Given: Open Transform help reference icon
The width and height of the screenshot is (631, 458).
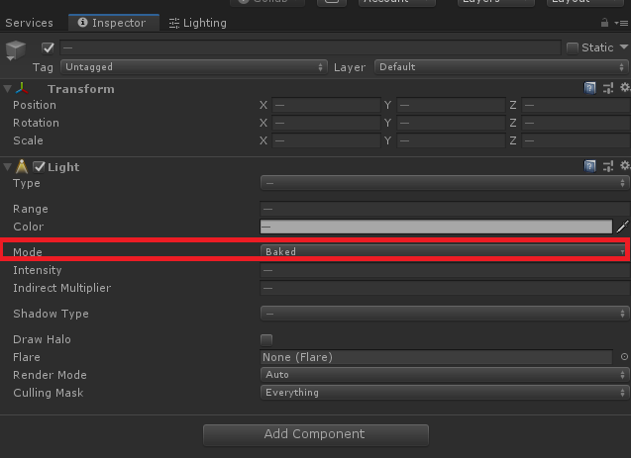Looking at the screenshot, I should [x=589, y=88].
